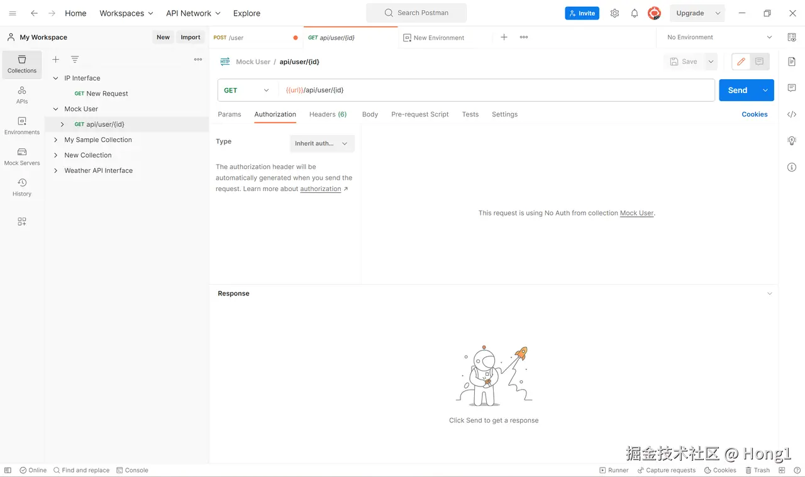Open the code snippet icon
The image size is (805, 477).
(x=792, y=114)
